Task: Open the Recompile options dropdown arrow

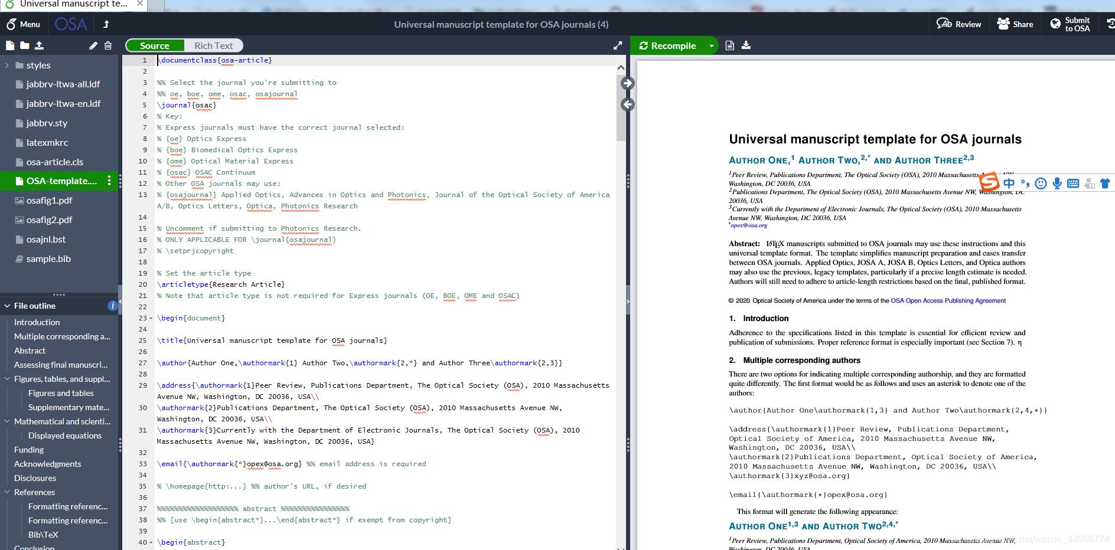Action: (712, 45)
